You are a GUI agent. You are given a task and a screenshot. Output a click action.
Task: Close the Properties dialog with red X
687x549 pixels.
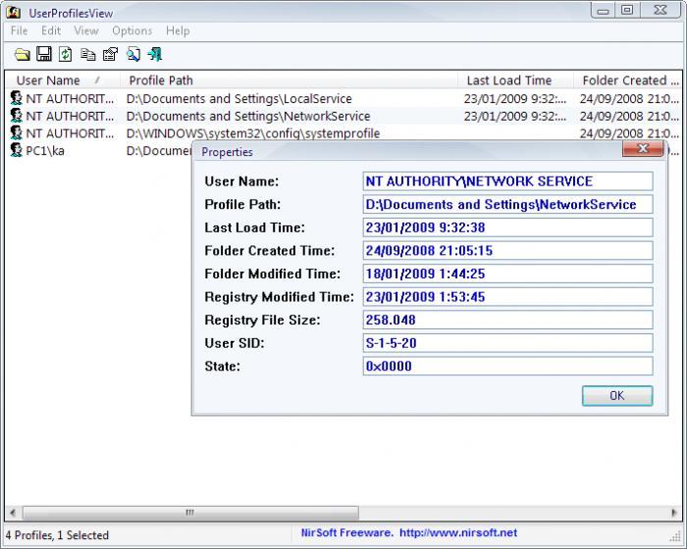643,148
